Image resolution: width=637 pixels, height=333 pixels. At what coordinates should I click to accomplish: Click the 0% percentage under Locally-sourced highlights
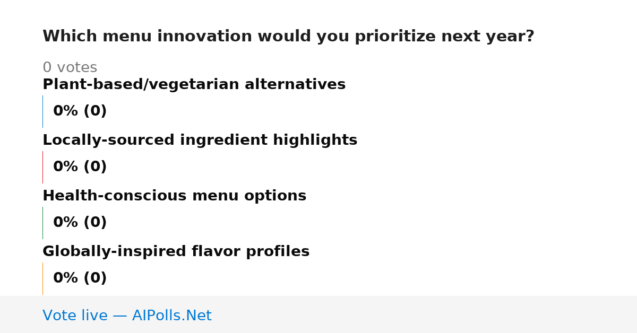click(66, 167)
